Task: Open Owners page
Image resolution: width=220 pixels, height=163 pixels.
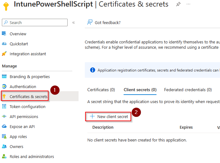Action: 16,147
